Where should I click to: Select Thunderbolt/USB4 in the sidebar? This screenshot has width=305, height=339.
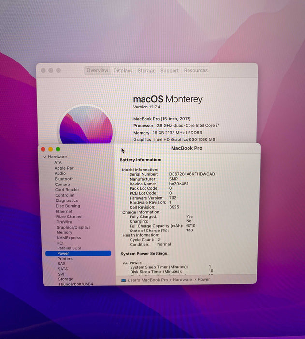click(75, 284)
